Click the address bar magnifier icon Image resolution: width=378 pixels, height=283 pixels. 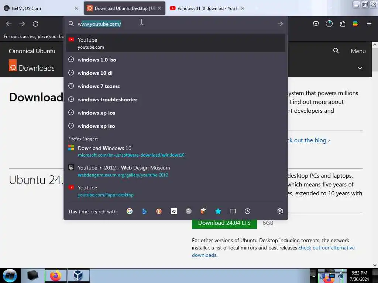pyautogui.click(x=71, y=24)
